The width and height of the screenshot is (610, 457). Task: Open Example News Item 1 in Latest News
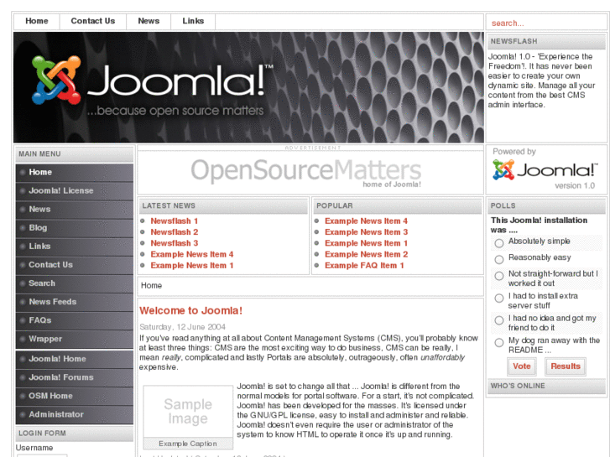(192, 266)
